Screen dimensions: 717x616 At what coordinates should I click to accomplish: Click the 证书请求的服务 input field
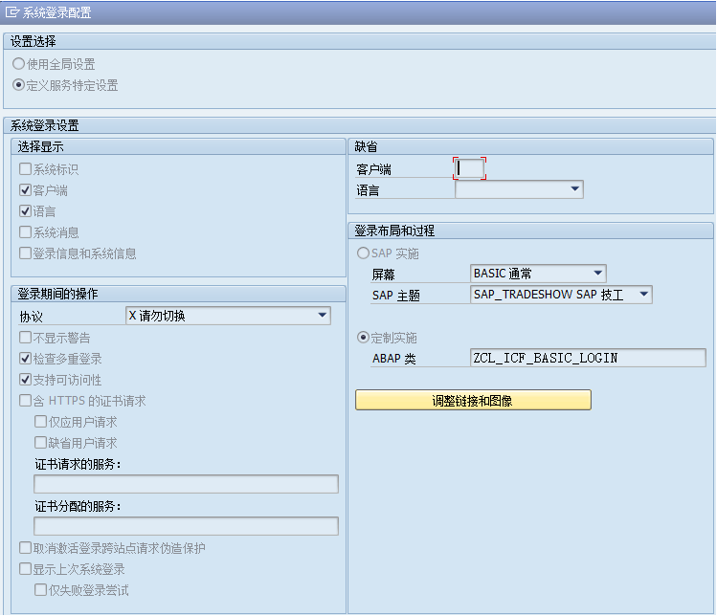[186, 484]
